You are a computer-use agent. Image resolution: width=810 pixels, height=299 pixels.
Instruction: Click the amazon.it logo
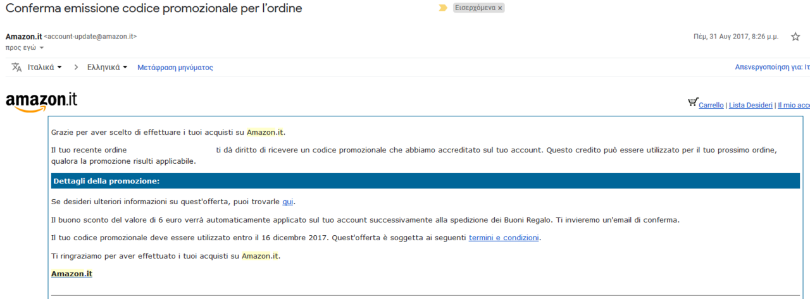pyautogui.click(x=42, y=102)
